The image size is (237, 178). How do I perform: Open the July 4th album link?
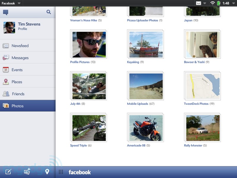click(75, 104)
